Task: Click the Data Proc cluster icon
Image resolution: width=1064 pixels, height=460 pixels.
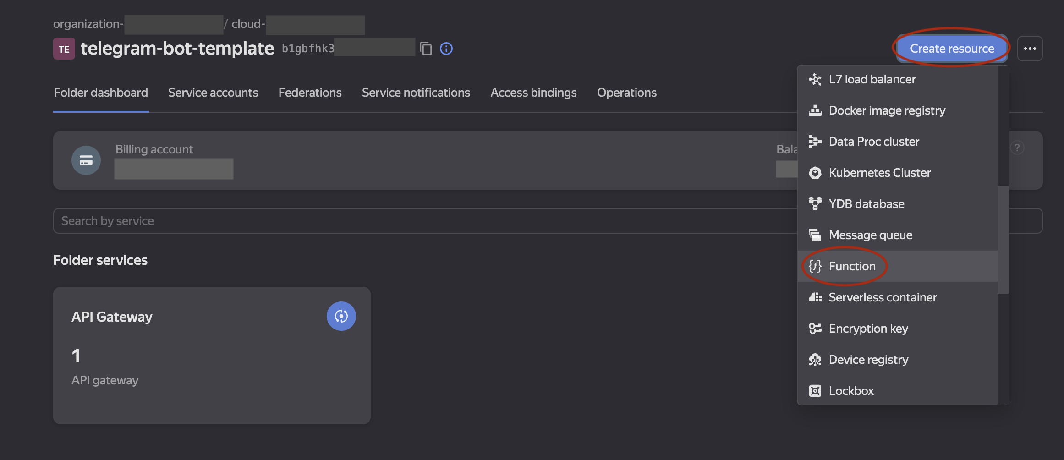Action: click(x=815, y=142)
